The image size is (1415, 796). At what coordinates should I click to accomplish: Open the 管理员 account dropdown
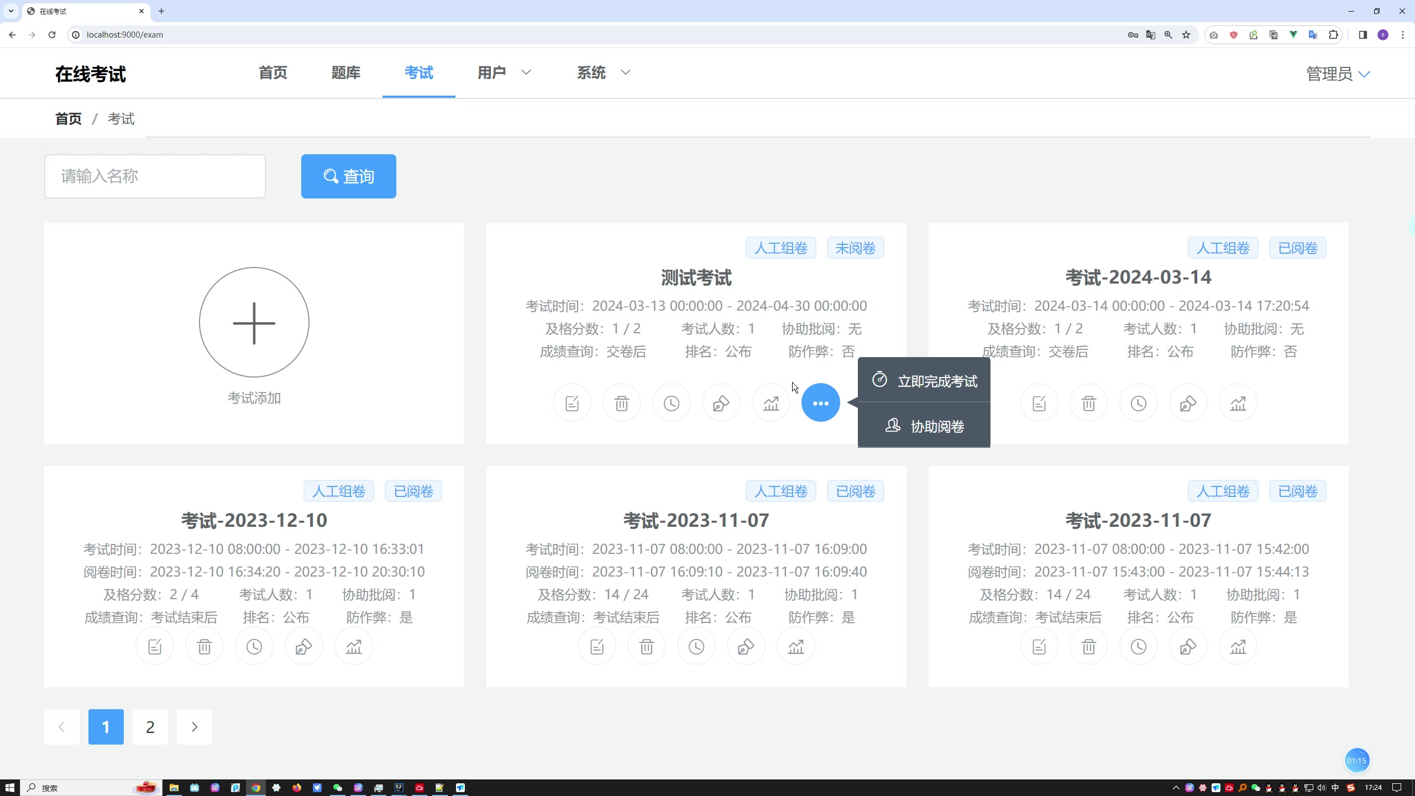tap(1338, 74)
